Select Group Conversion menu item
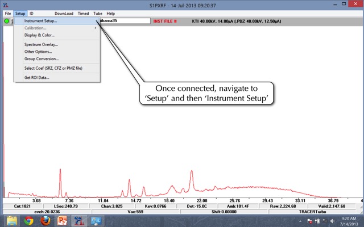The height and width of the screenshot is (227, 364). pos(42,59)
